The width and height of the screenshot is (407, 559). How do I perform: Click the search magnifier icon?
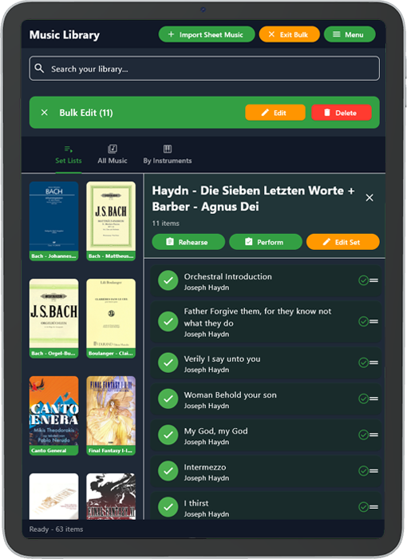point(39,69)
